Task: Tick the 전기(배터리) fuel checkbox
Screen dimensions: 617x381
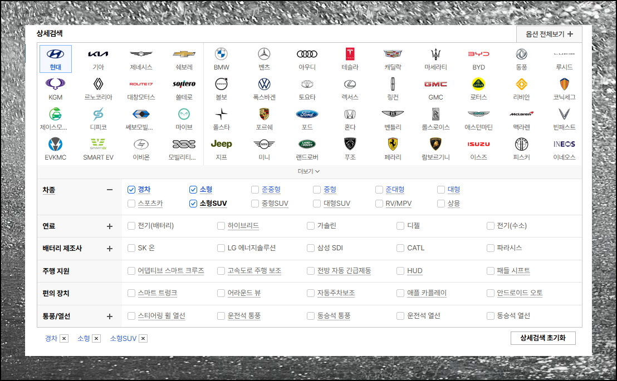Action: [x=131, y=226]
